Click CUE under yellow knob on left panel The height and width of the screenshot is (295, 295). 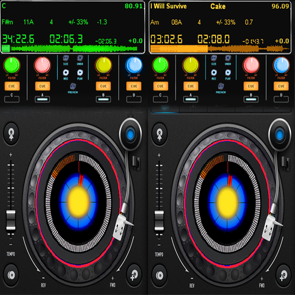point(103,86)
